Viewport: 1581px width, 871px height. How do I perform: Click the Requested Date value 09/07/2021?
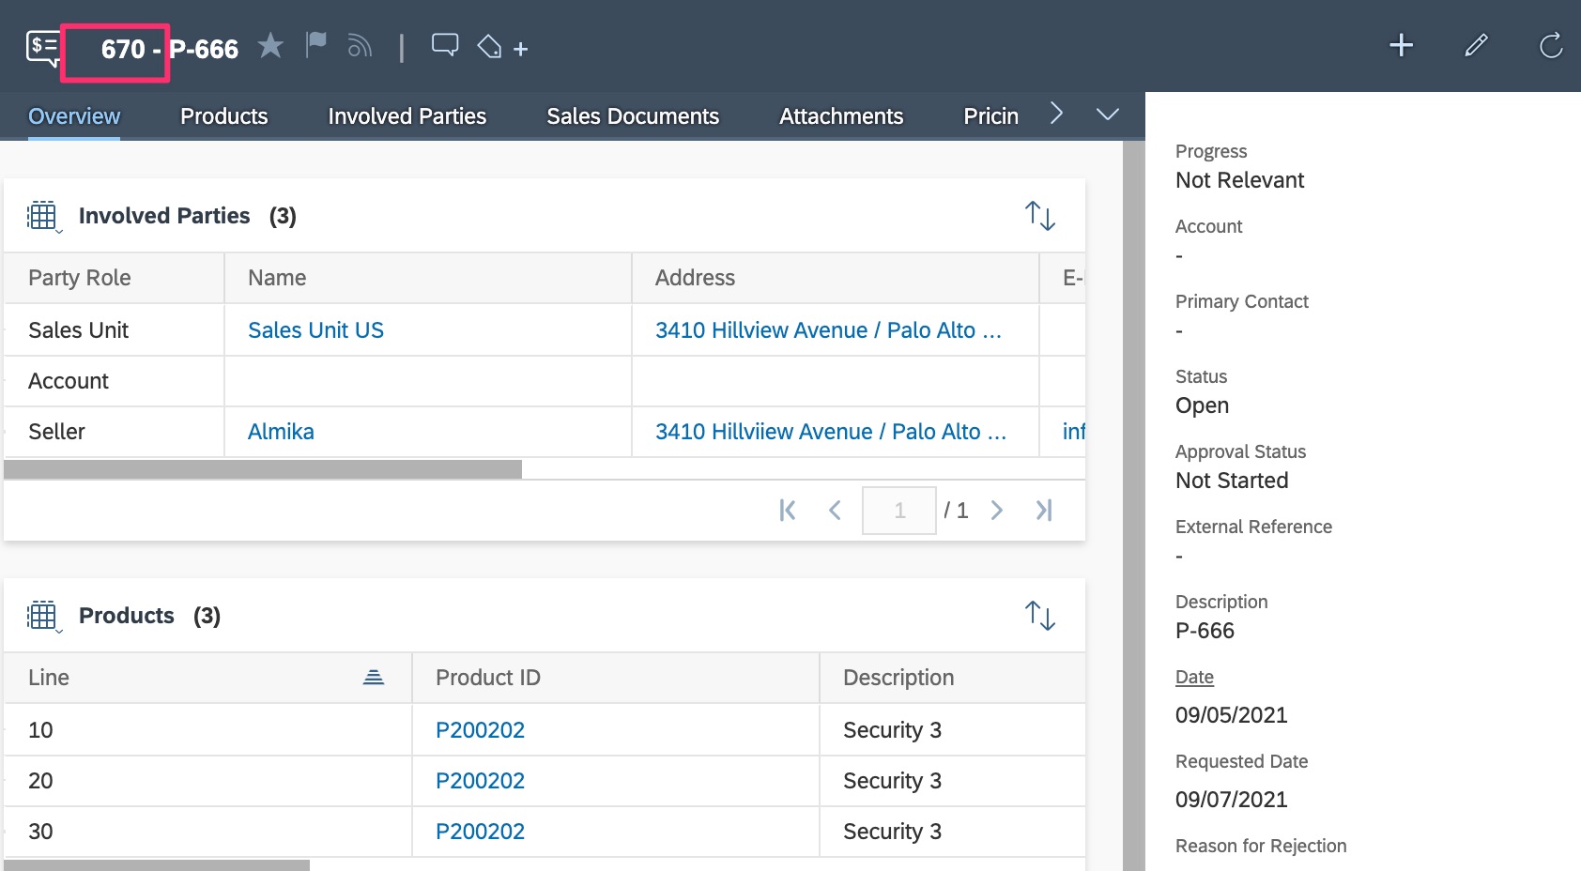tap(1232, 800)
